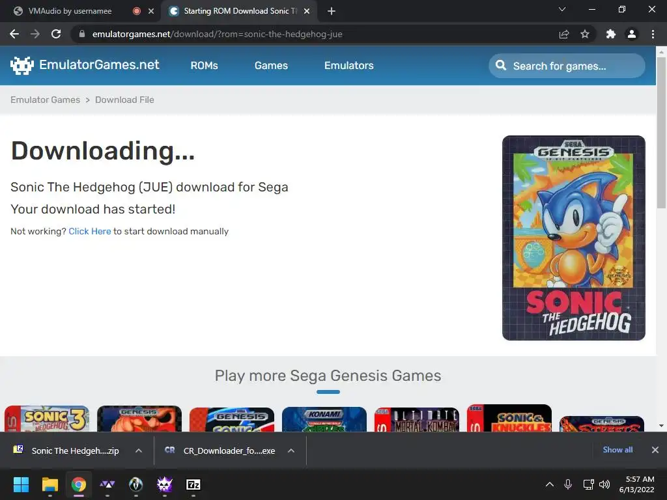
Task: Go to Emulator Games breadcrumb
Action: click(x=45, y=100)
